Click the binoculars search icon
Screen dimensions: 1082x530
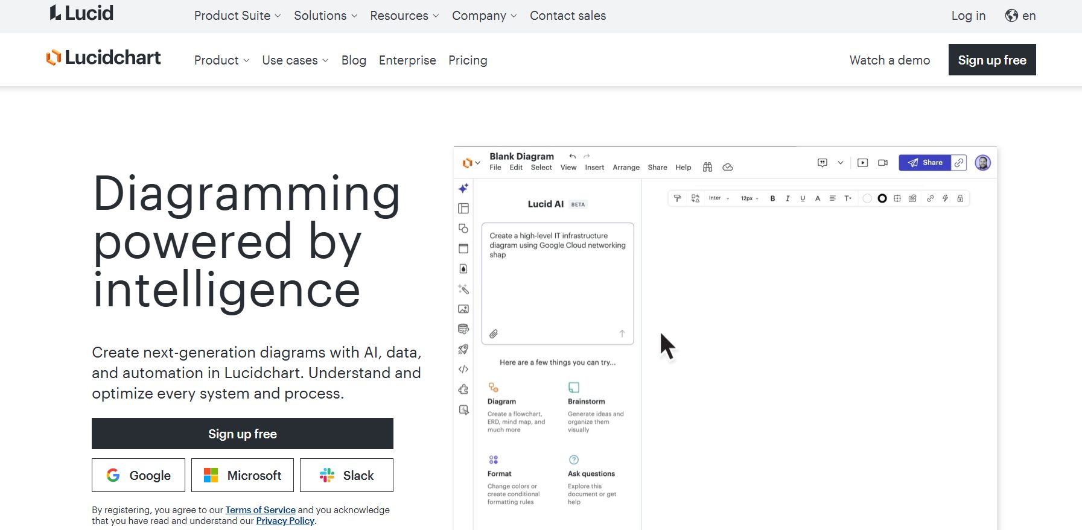(x=708, y=167)
